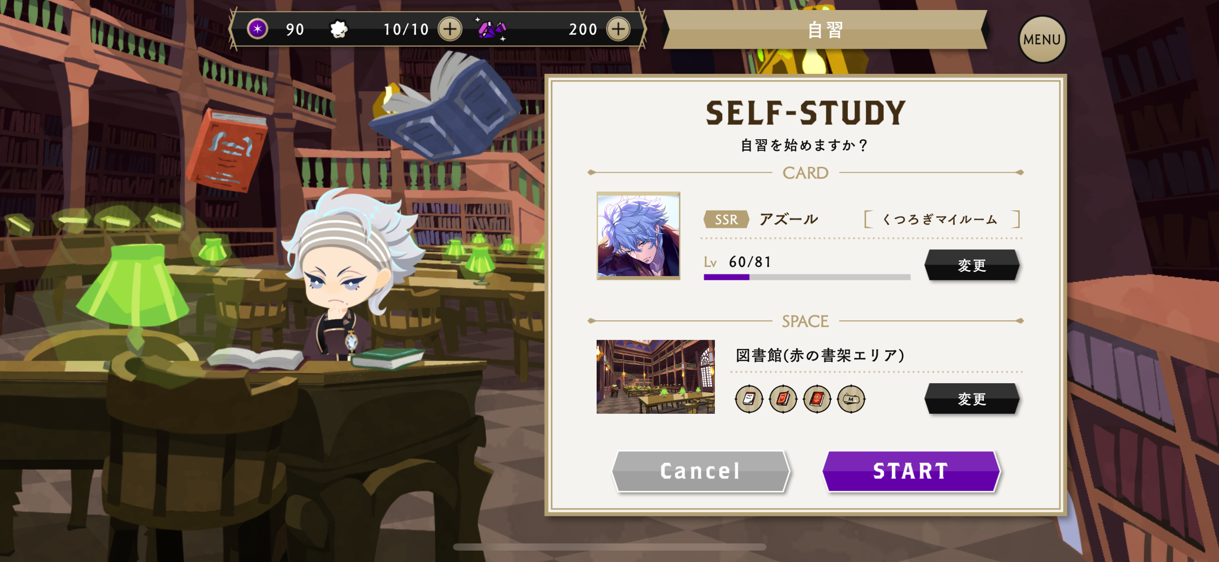Open the round MENU button
The height and width of the screenshot is (562, 1219).
coord(1042,40)
